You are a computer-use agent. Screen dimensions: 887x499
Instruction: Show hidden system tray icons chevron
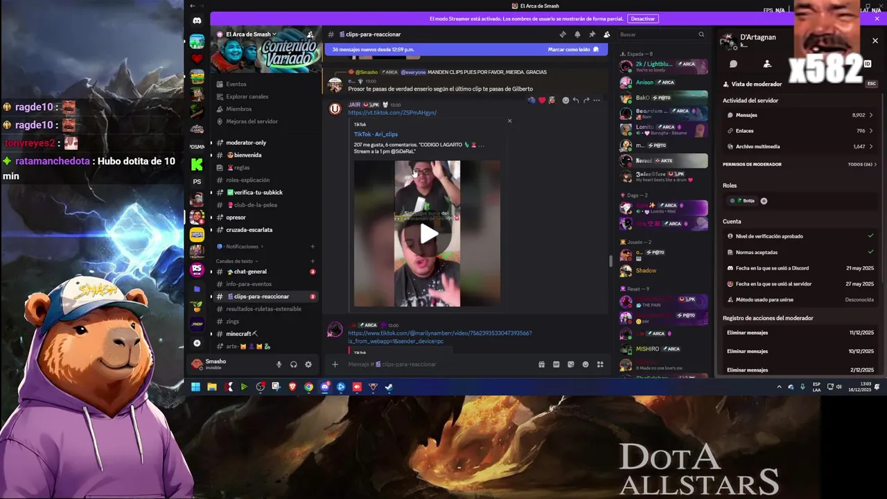tap(779, 387)
